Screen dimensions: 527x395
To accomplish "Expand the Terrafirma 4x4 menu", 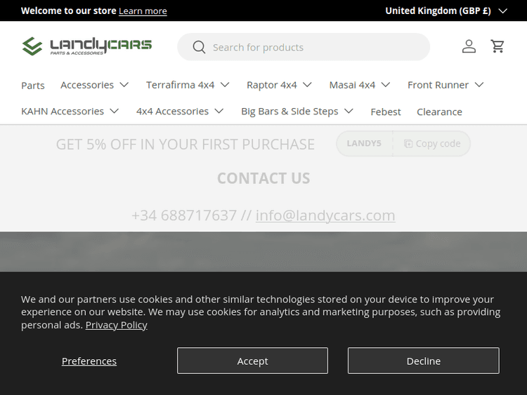I will click(188, 85).
